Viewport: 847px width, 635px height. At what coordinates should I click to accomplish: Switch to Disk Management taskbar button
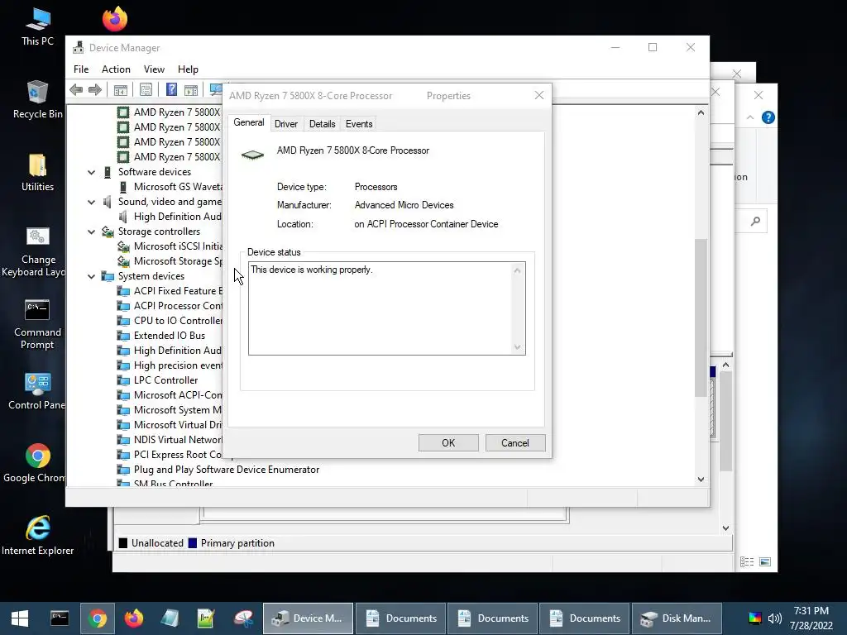[x=677, y=618]
